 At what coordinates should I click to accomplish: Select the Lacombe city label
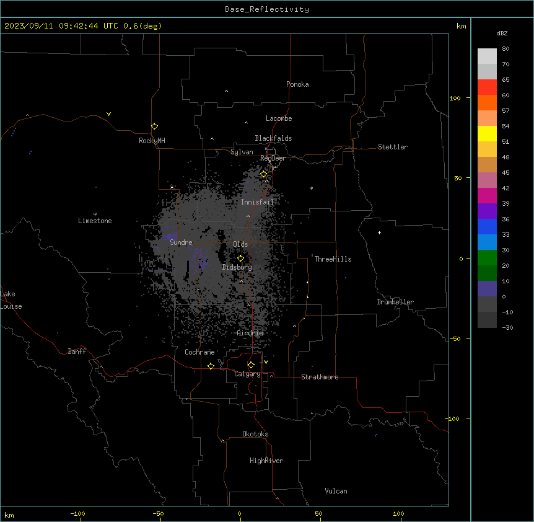pyautogui.click(x=279, y=118)
